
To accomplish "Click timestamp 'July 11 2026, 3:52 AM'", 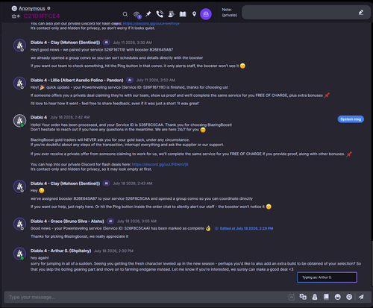I will [x=156, y=80].
